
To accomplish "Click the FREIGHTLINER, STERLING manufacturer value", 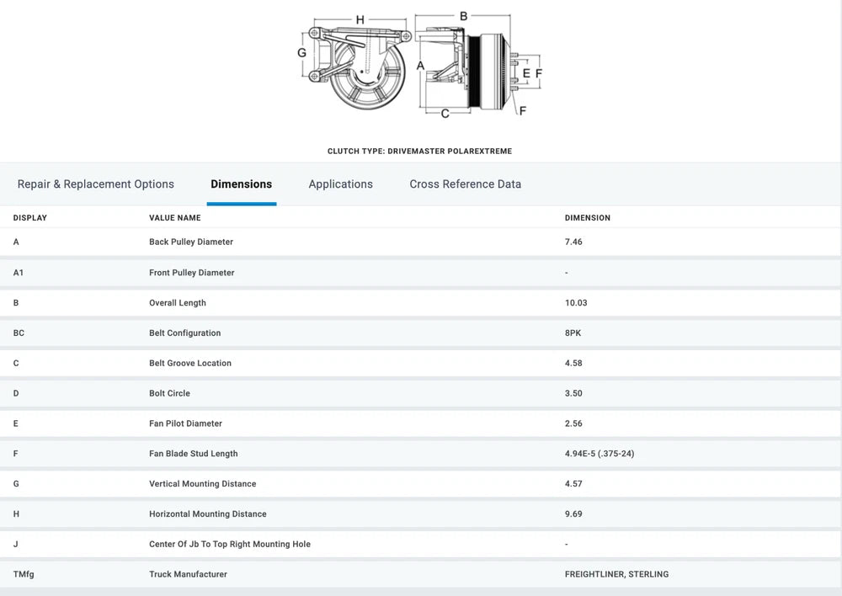I will tap(616, 575).
